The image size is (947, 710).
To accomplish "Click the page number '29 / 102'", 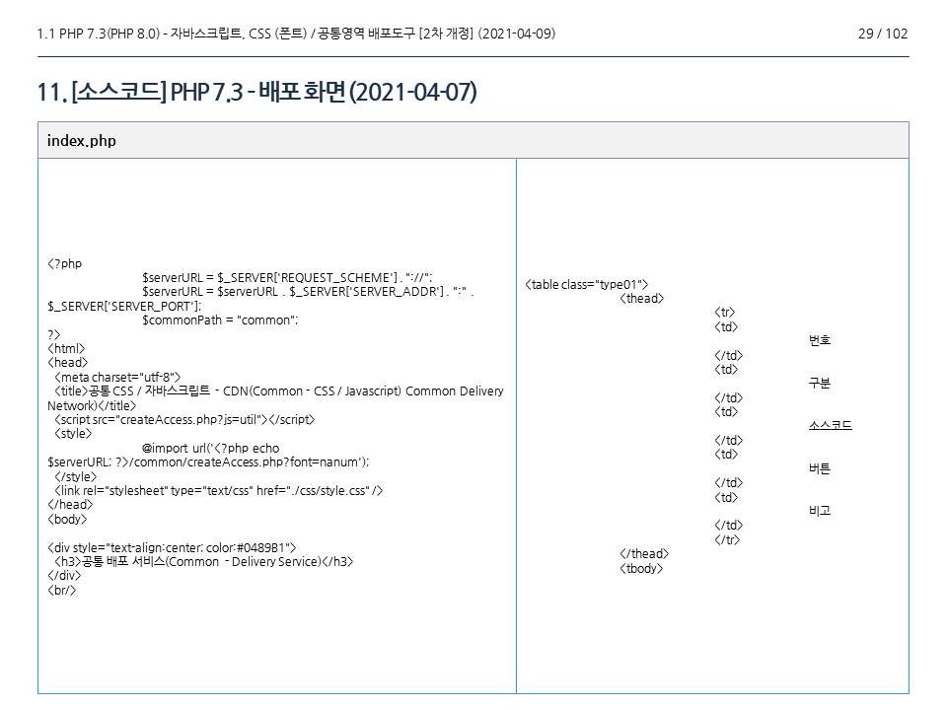I will coord(882,34).
